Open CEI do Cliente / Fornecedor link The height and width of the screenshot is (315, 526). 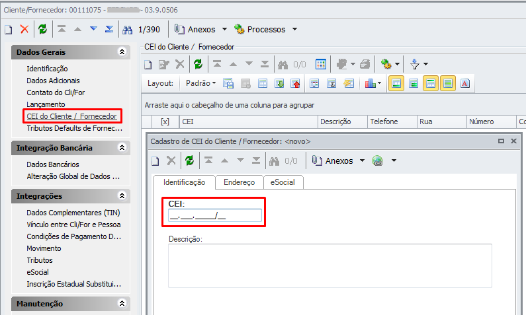72,116
